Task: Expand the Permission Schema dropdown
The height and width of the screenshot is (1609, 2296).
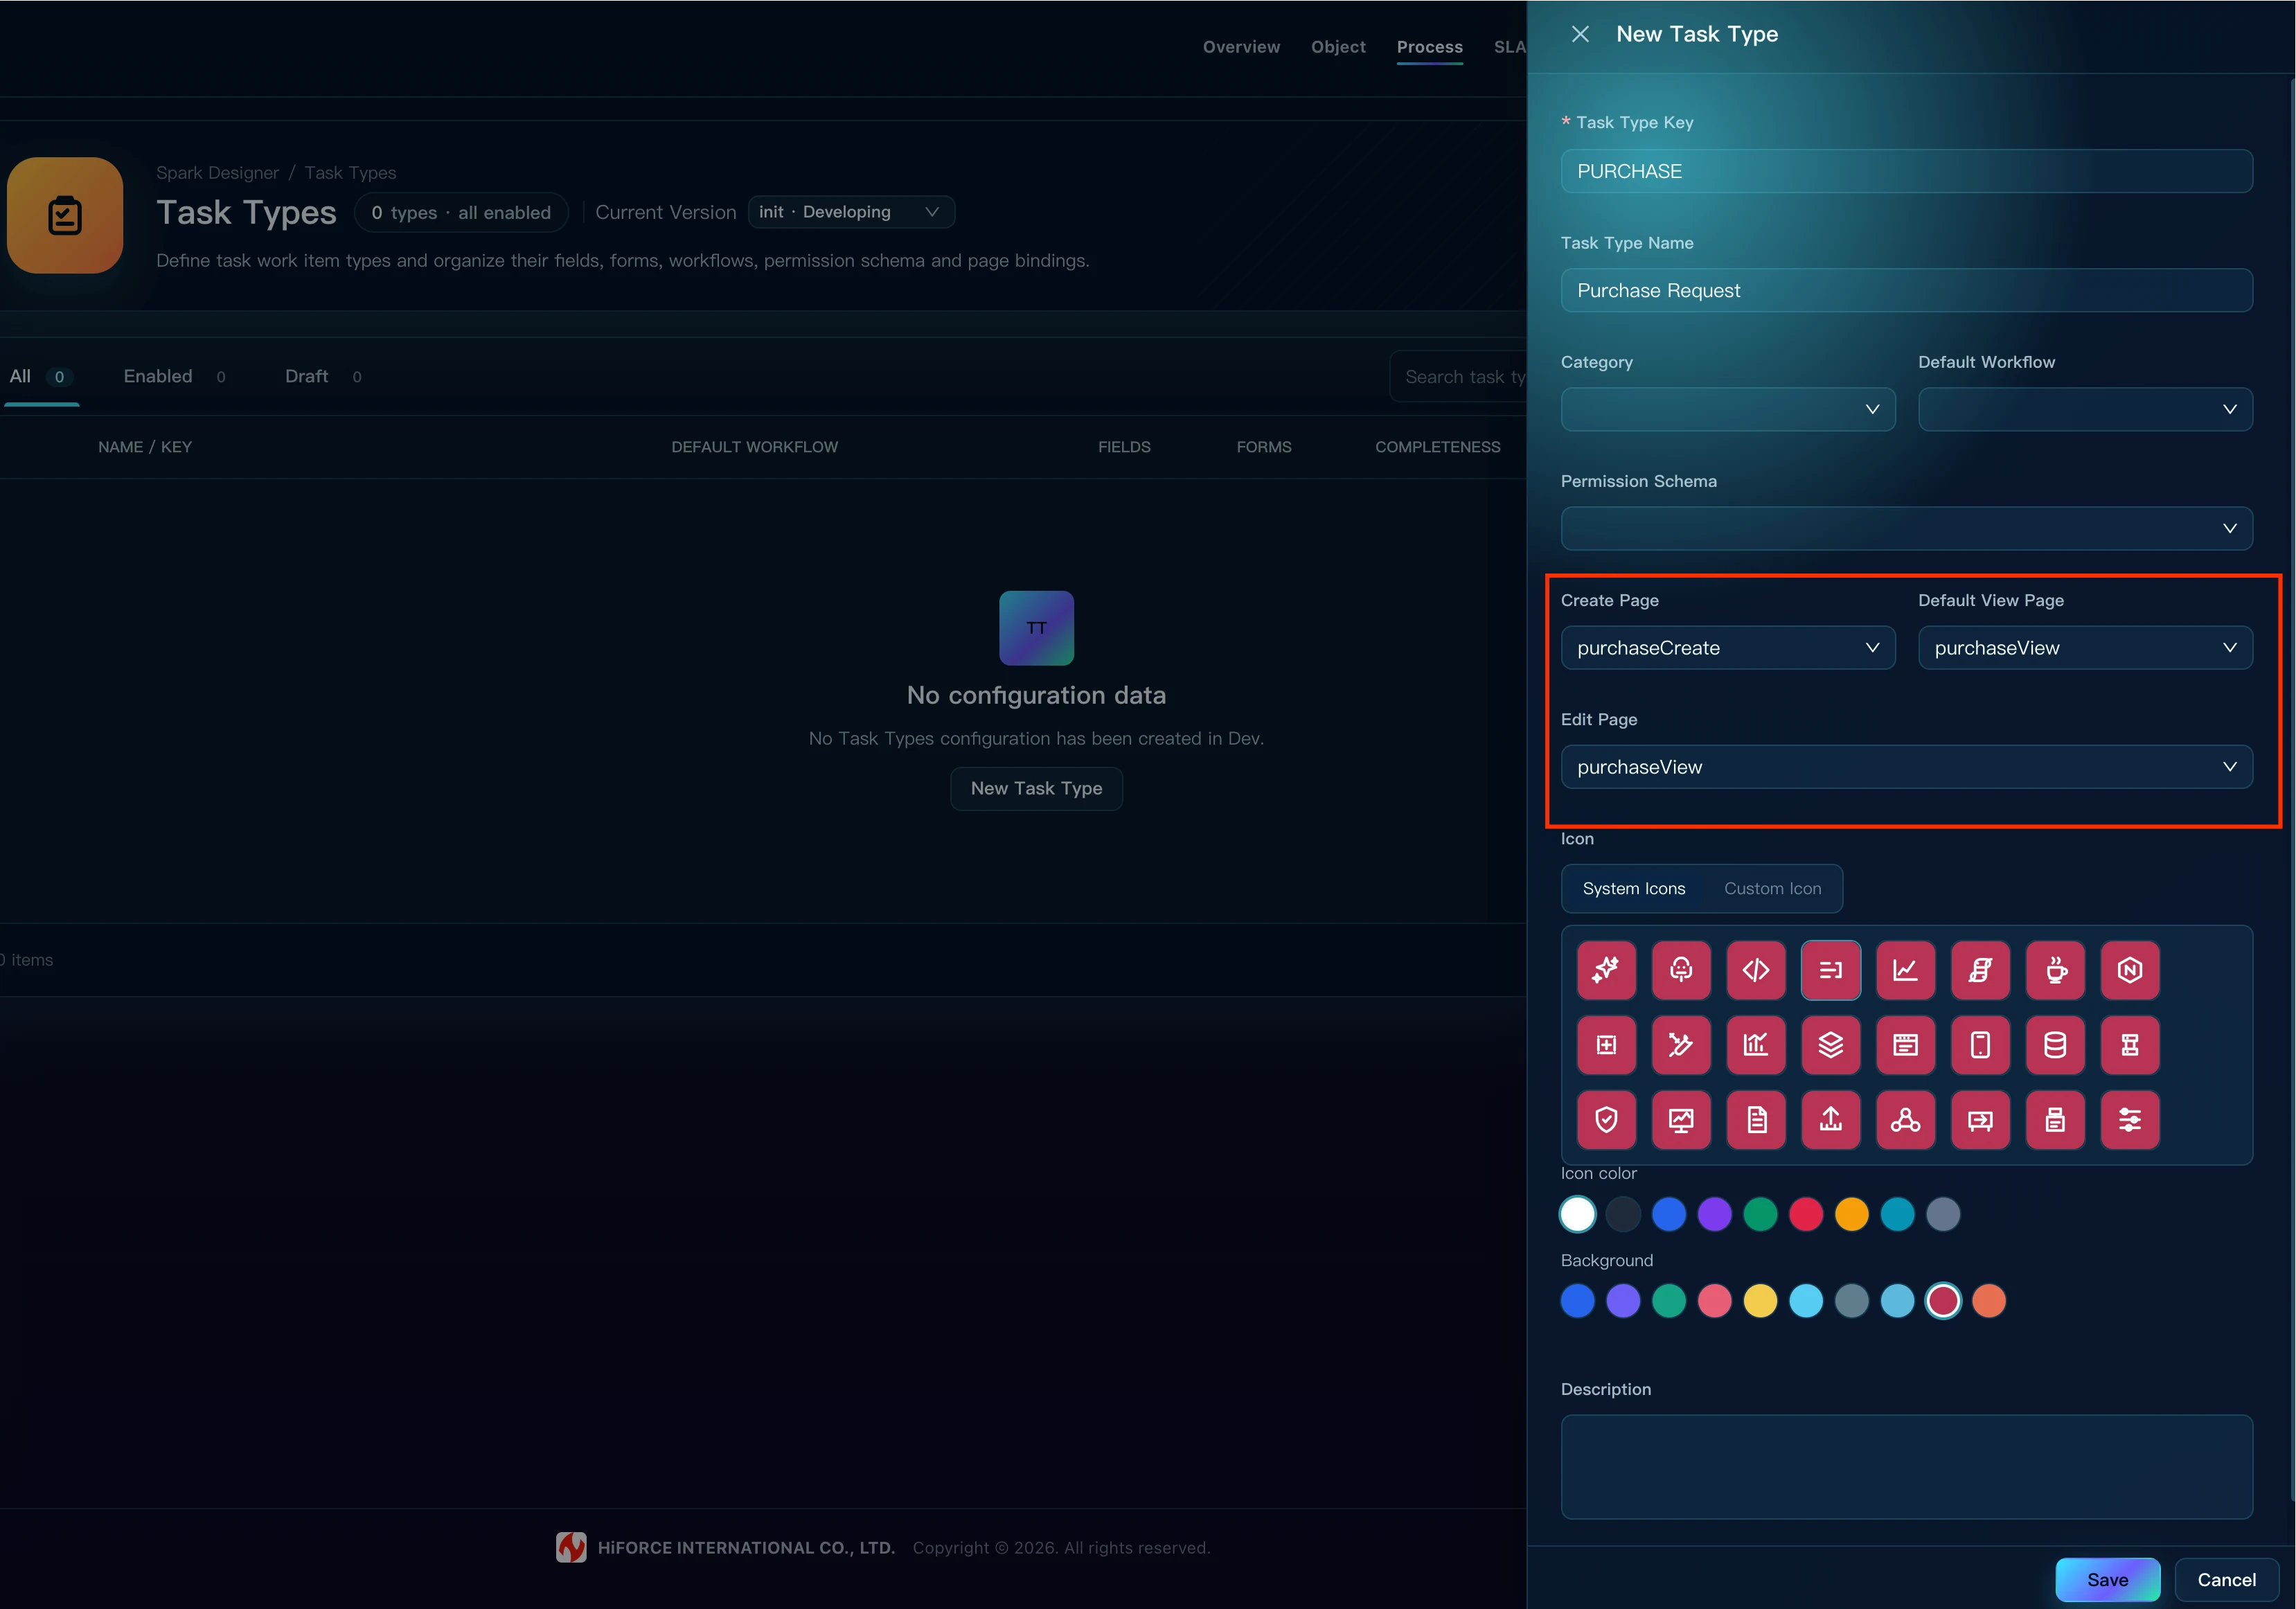Action: (x=1906, y=528)
